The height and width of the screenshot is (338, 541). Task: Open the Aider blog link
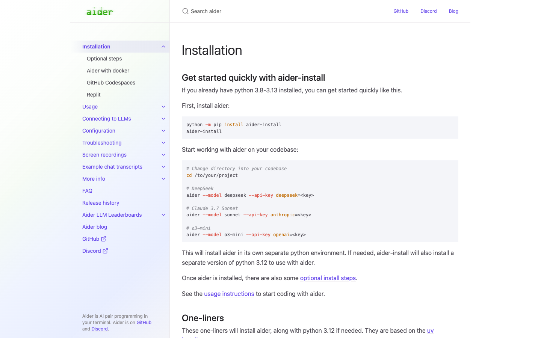tap(95, 227)
